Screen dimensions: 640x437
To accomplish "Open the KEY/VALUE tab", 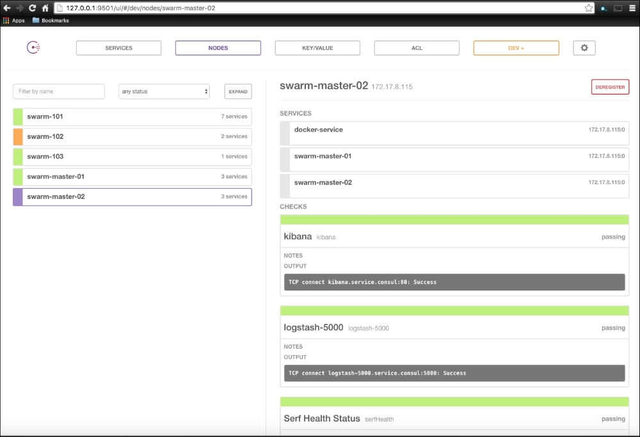I will pos(317,48).
